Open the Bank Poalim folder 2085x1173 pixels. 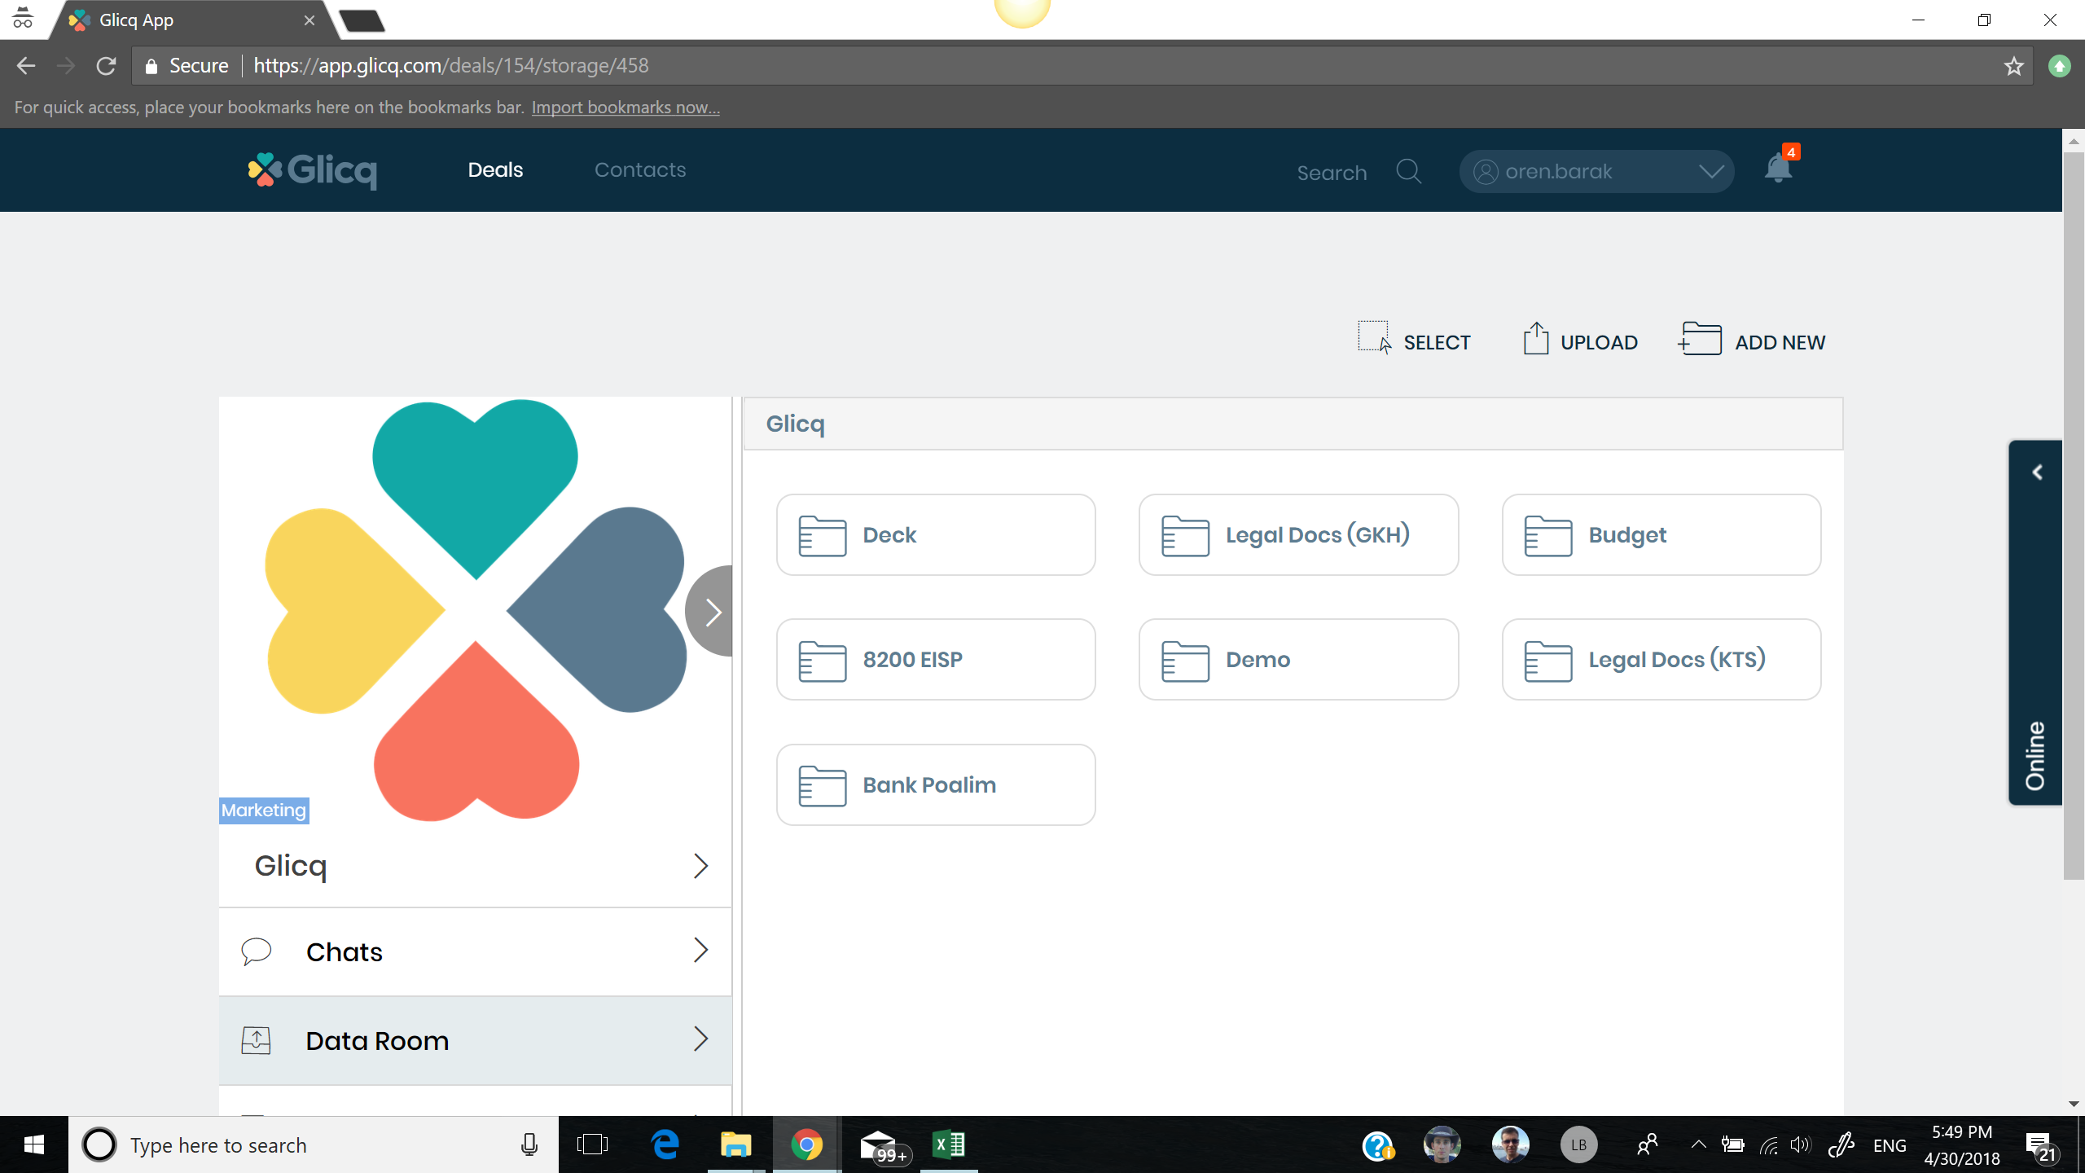click(x=935, y=785)
